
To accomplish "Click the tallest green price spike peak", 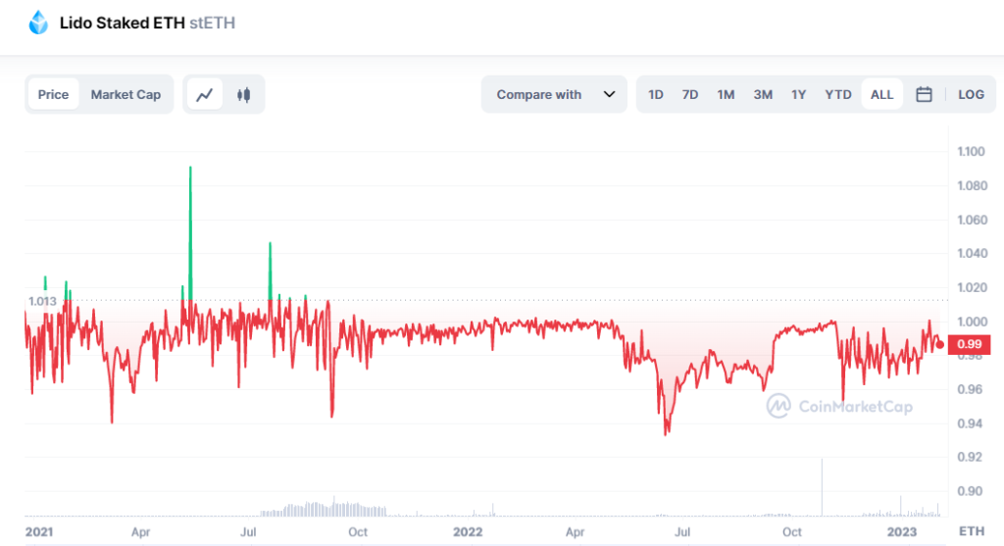I will (190, 168).
